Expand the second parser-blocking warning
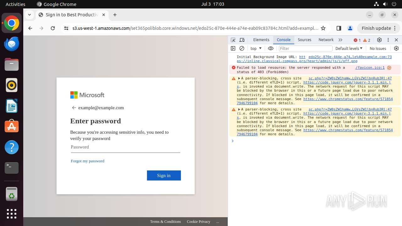 coord(239,110)
